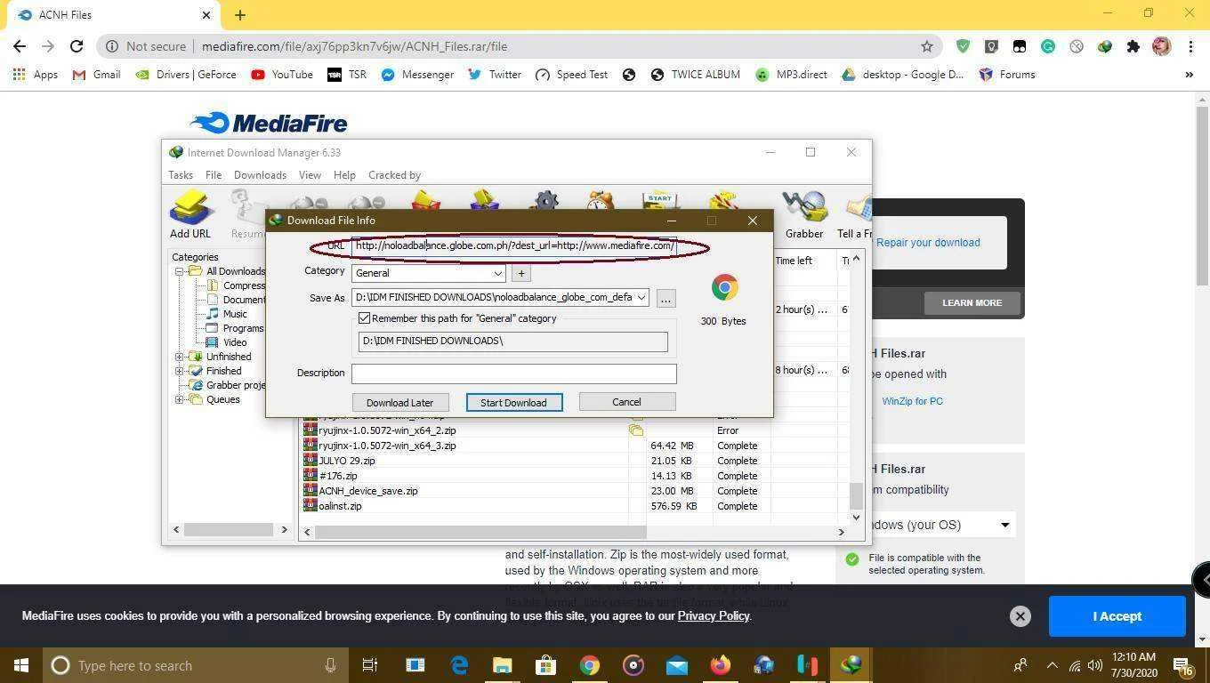
Task: Open the Downloads menu in IDM
Action: click(x=260, y=175)
